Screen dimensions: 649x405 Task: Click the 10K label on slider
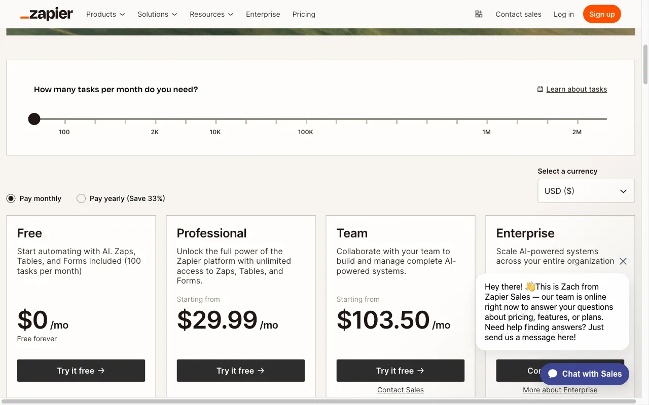point(215,132)
